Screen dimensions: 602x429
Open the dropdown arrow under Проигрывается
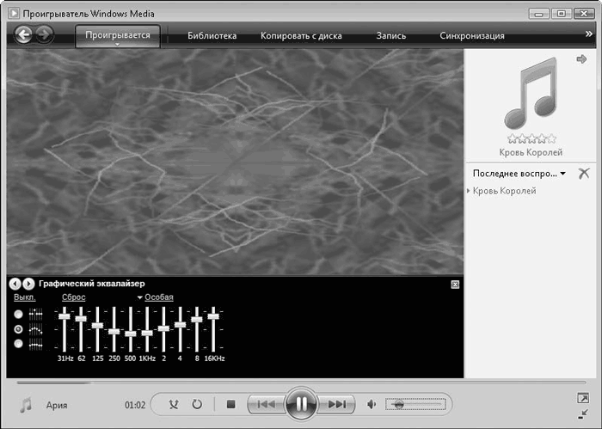(x=117, y=45)
